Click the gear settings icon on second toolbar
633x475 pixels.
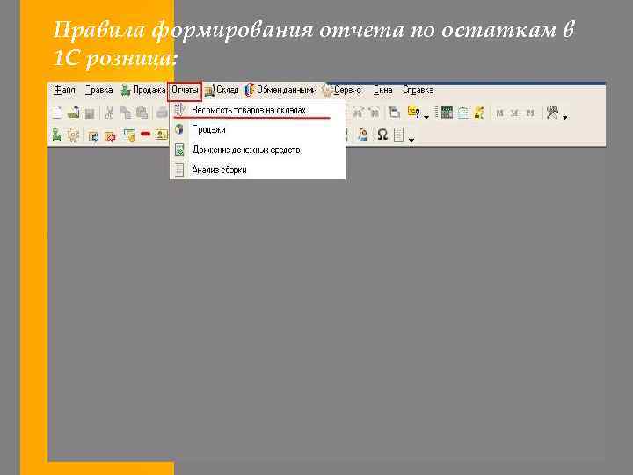click(x=74, y=135)
